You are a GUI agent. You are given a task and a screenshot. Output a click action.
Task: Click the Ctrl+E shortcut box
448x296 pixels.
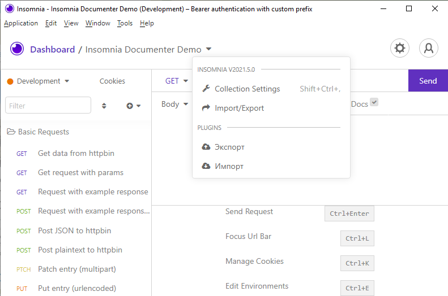(x=357, y=288)
